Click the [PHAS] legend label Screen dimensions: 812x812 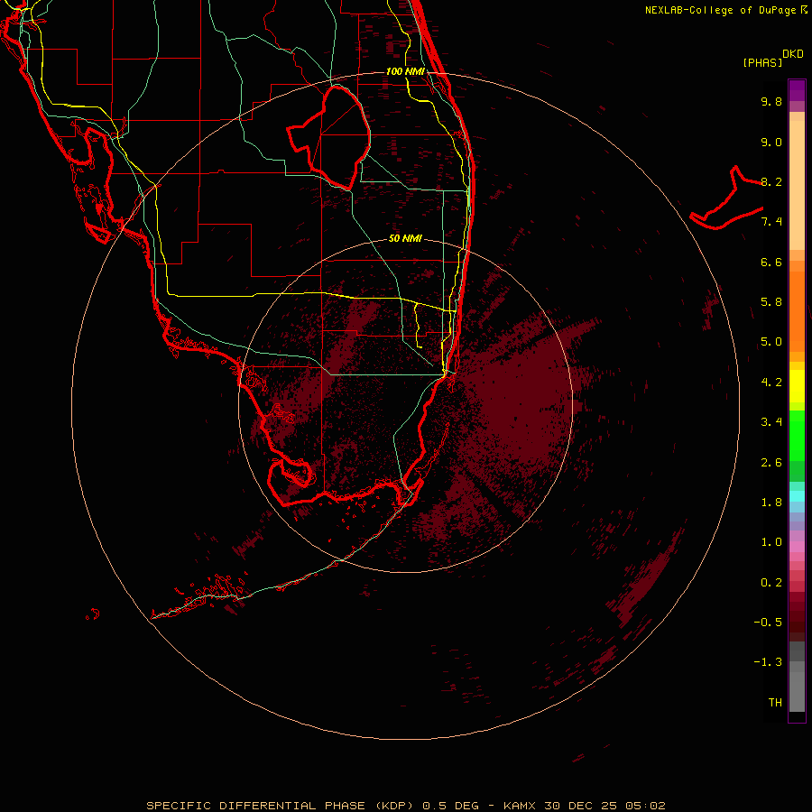pos(762,62)
